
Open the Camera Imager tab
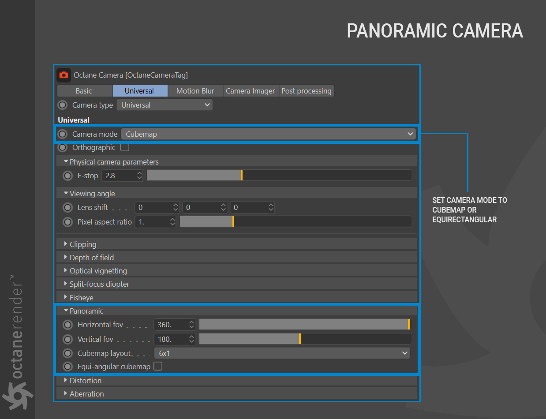(251, 91)
